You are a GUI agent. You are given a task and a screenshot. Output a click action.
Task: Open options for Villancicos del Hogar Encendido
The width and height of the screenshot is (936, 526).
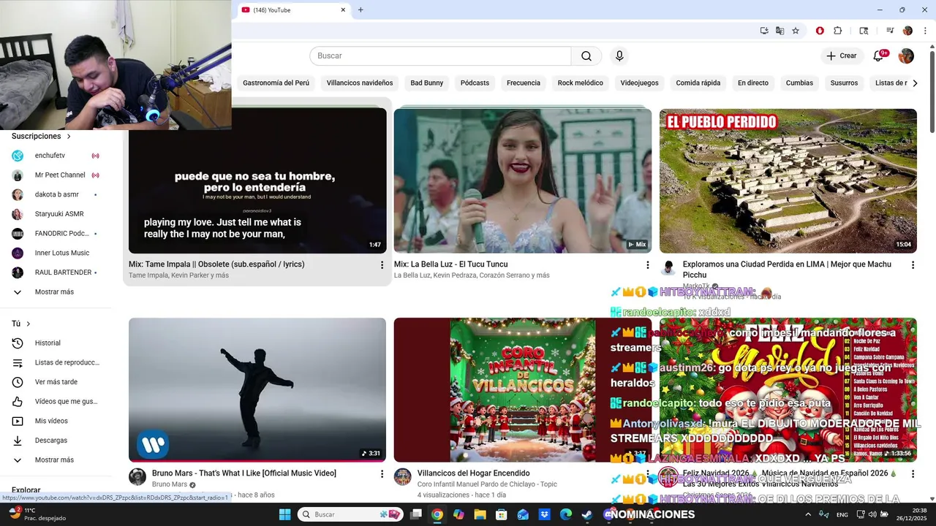click(647, 474)
